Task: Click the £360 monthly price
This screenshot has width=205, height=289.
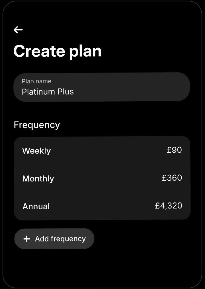Action: pos(172,178)
